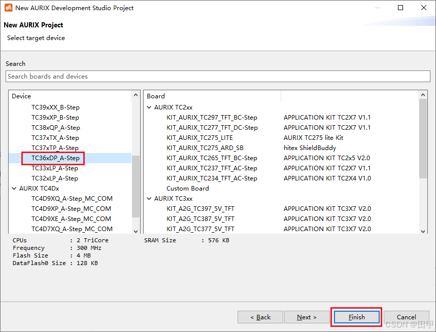The image size is (436, 332).
Task: Select KIT_AURIX_TC277_TFT_DC-Step board
Action: coord(212,128)
